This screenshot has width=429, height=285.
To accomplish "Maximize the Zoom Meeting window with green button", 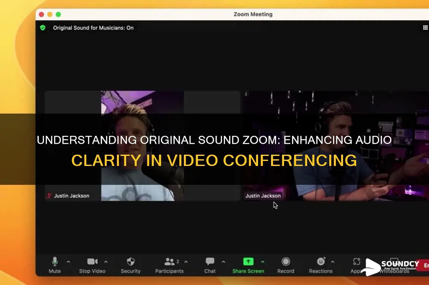I will pos(58,15).
